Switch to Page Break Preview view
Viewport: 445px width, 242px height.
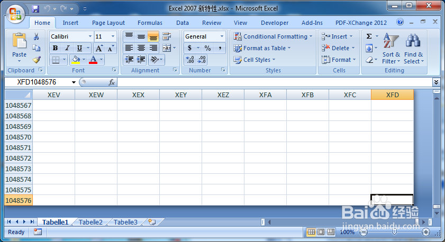pyautogui.click(x=331, y=232)
